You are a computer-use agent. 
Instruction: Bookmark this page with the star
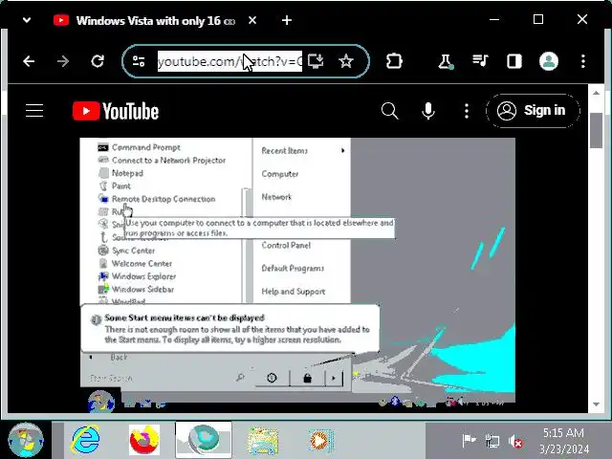(346, 61)
